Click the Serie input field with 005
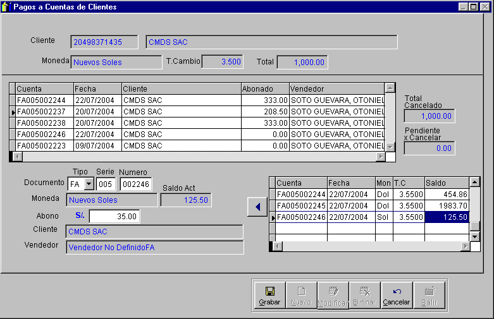The image size is (494, 319). point(106,184)
